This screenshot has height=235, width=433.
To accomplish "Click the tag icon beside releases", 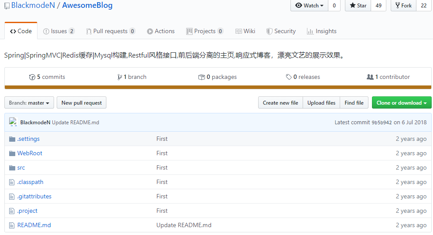I will pos(289,77).
